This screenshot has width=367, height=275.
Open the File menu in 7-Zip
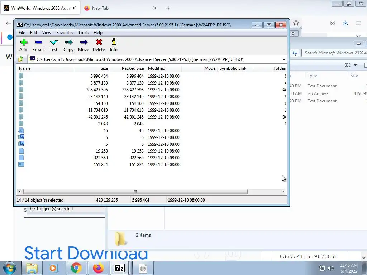[x=22, y=33]
